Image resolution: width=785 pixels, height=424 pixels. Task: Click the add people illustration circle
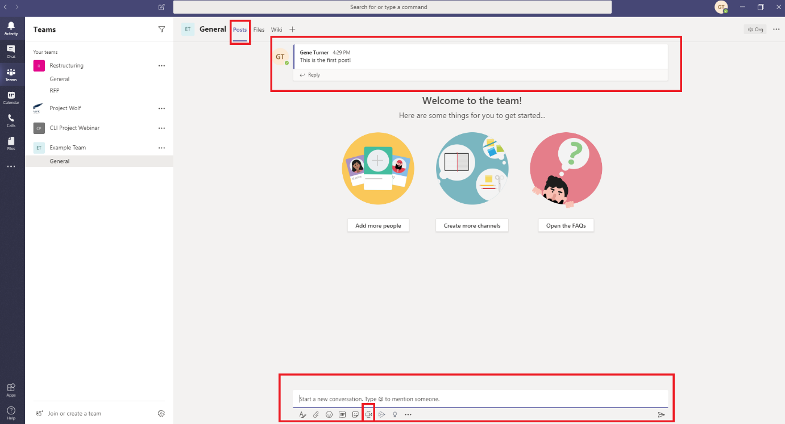click(378, 169)
